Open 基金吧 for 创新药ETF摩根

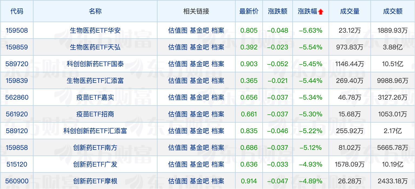coord(199,181)
